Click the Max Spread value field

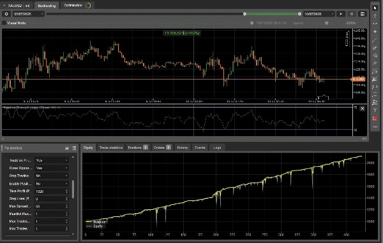[50, 206]
